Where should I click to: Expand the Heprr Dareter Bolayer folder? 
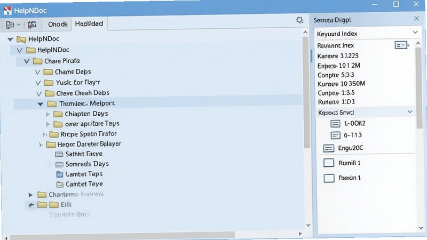pos(41,145)
